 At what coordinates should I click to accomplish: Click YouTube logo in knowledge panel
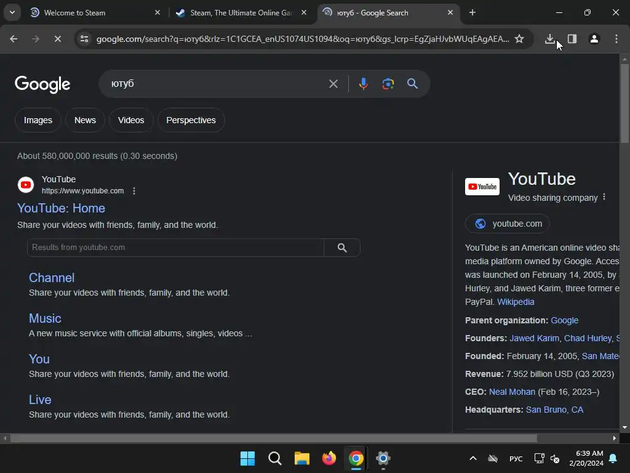pos(482,187)
